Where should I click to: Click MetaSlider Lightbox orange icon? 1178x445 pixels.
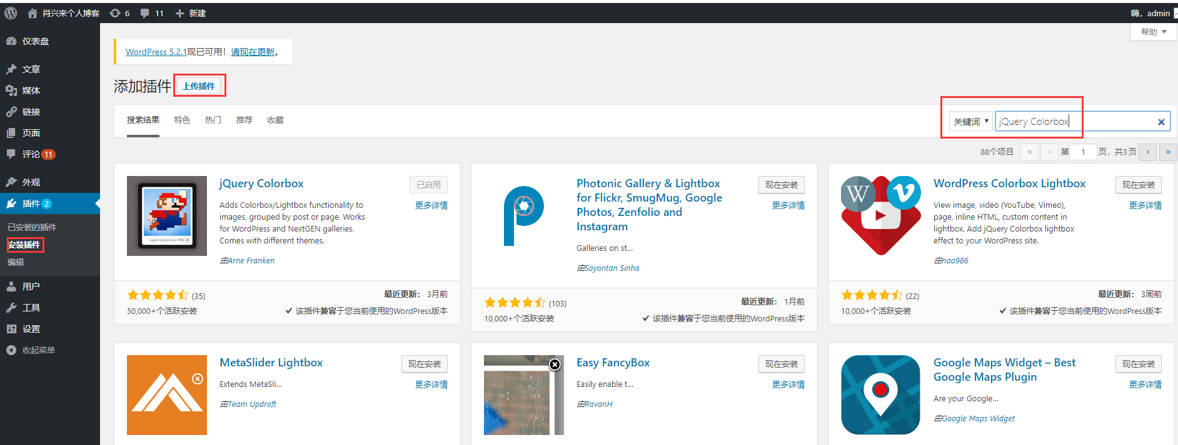click(167, 395)
